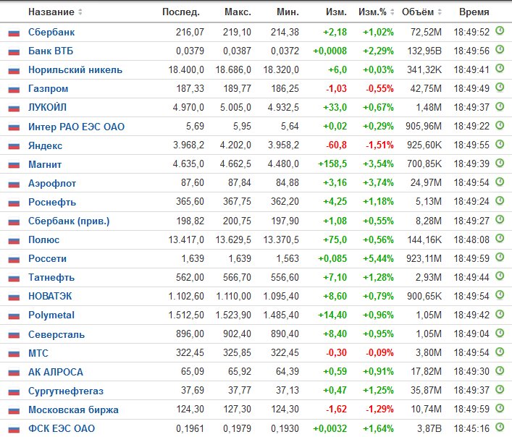The width and height of the screenshot is (512, 437).
Task: Open the Норильский никель stock link
Action: 75,69
